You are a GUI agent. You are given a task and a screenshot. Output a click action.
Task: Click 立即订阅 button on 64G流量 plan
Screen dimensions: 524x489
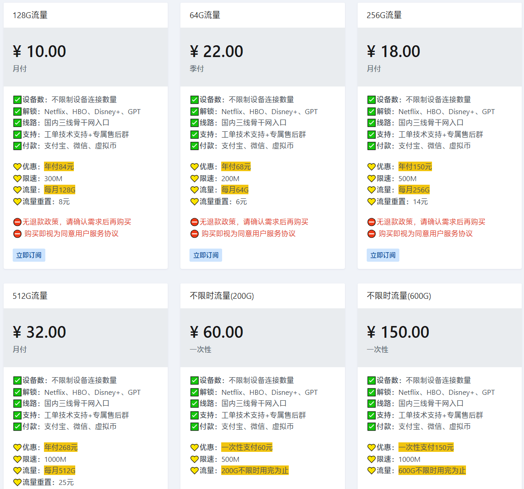click(206, 255)
